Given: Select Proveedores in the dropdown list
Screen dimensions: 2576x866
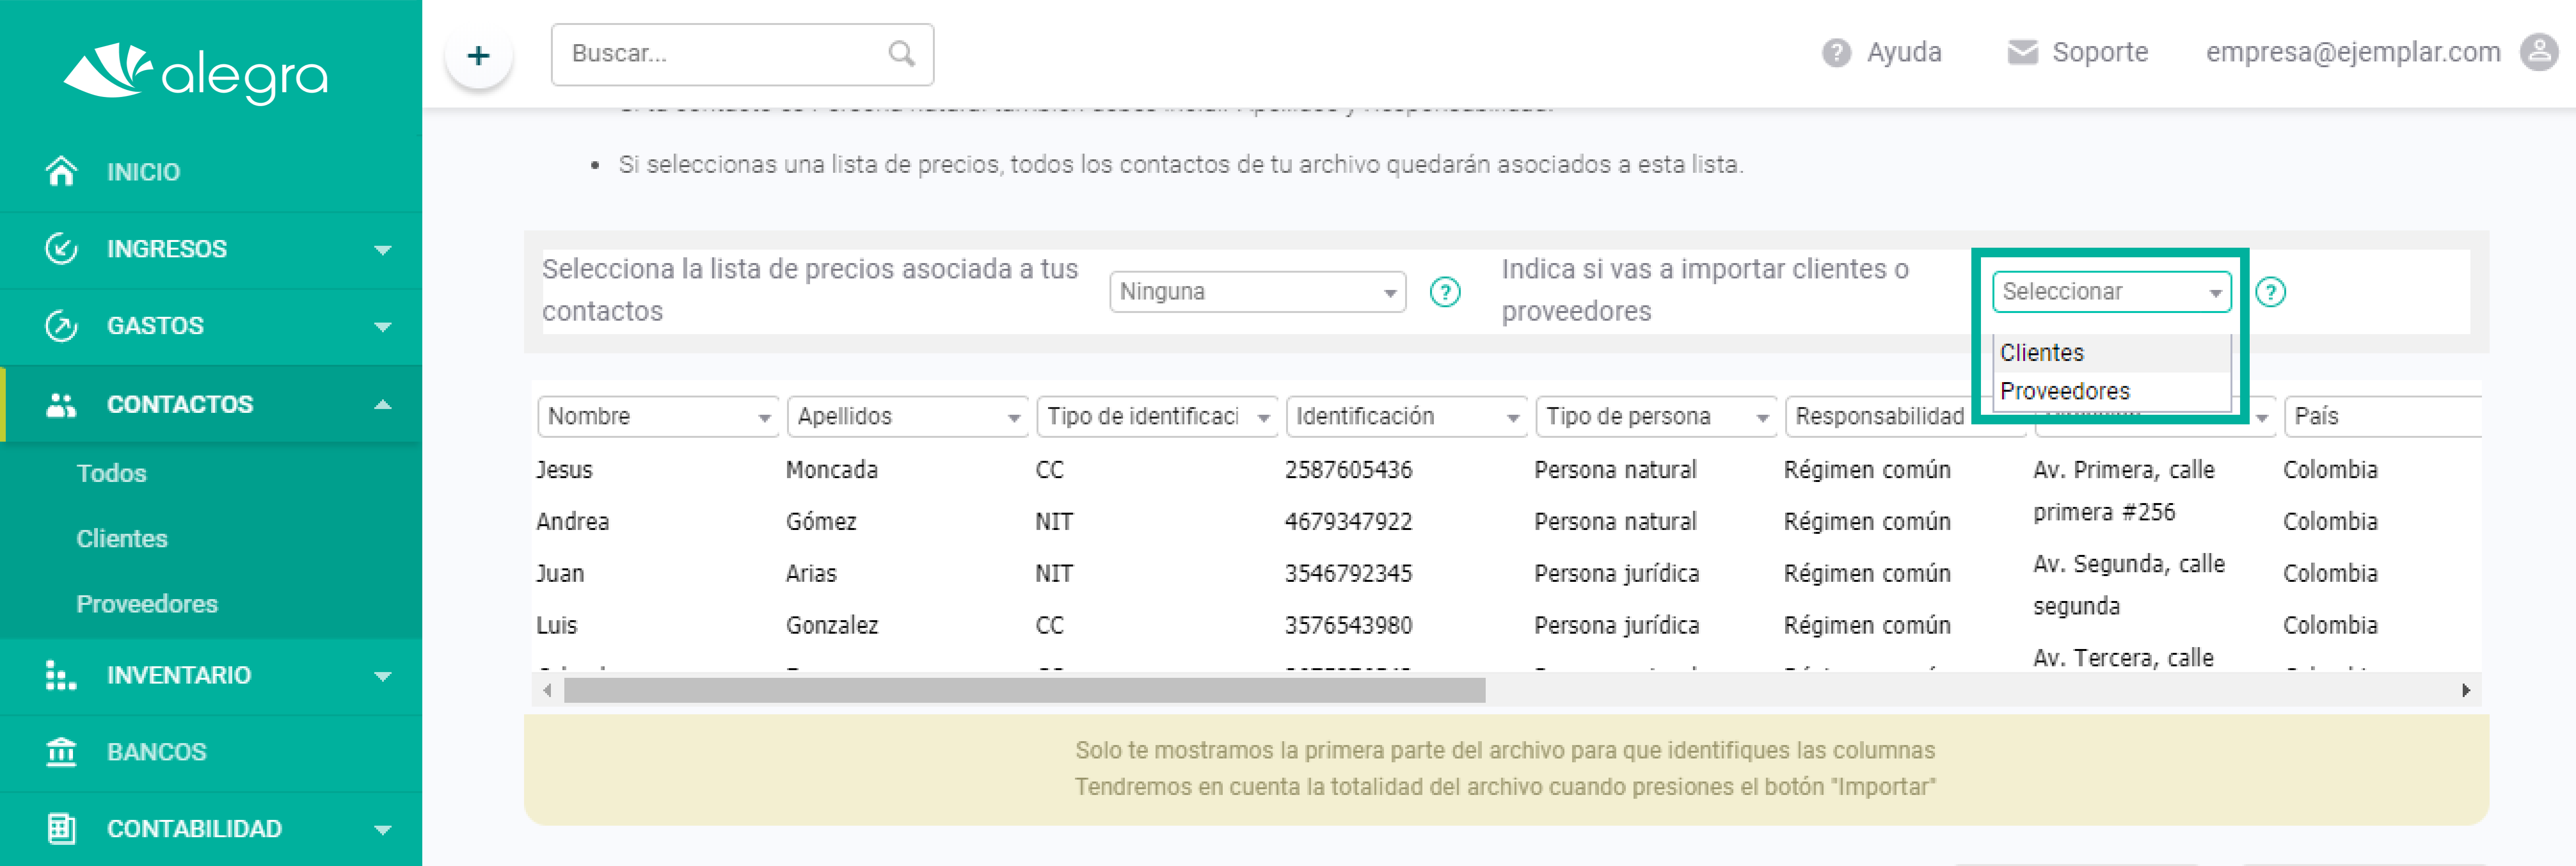Looking at the screenshot, I should [x=2111, y=391].
